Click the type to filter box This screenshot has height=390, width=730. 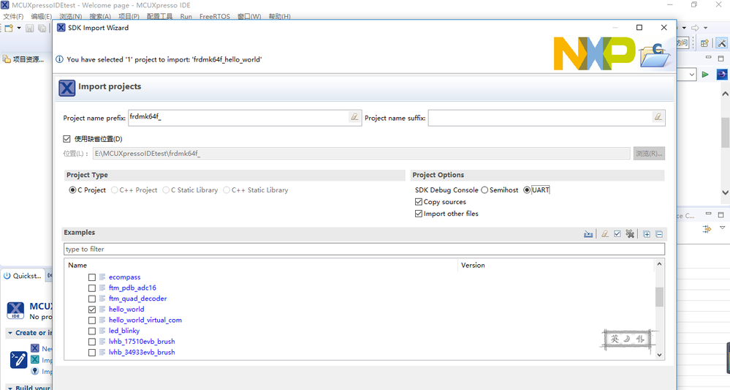[x=364, y=249]
